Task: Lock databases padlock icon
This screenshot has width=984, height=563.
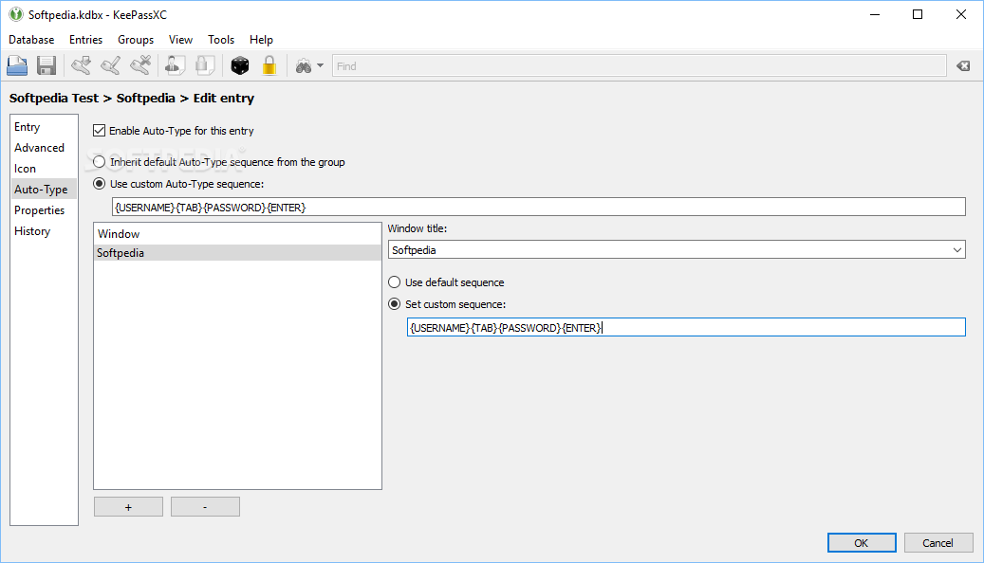Action: pos(269,65)
